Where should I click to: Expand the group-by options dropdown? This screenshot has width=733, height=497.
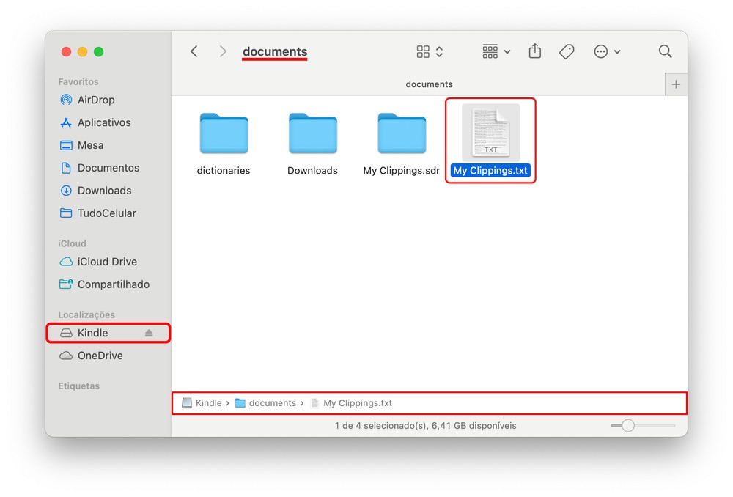click(x=496, y=51)
